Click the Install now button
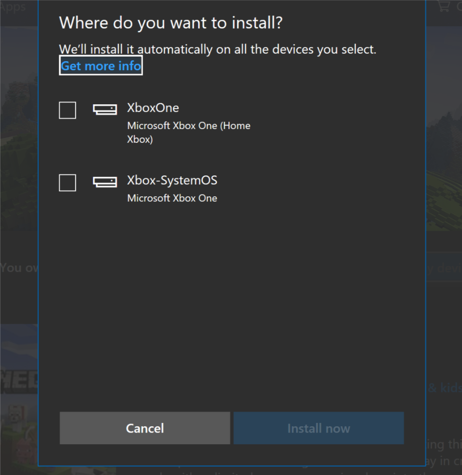Image resolution: width=462 pixels, height=475 pixels. [319, 428]
